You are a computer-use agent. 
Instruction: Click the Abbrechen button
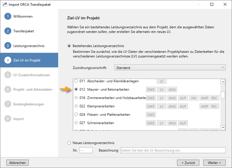coord(17,163)
